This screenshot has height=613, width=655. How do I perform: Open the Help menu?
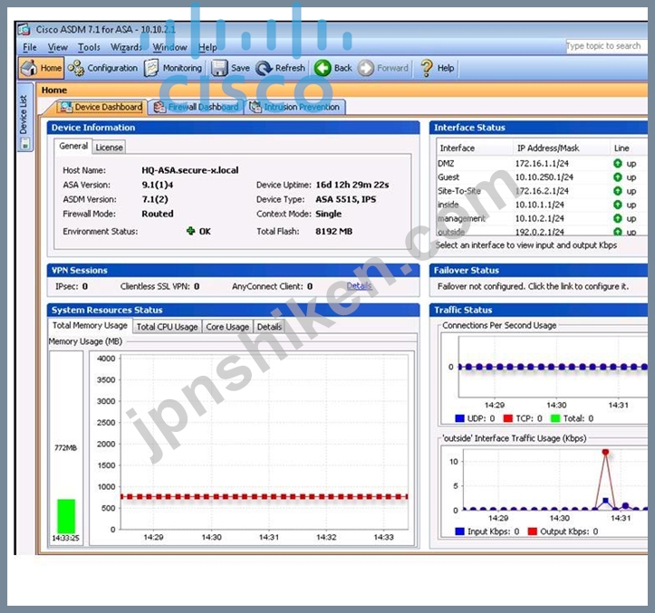click(207, 47)
